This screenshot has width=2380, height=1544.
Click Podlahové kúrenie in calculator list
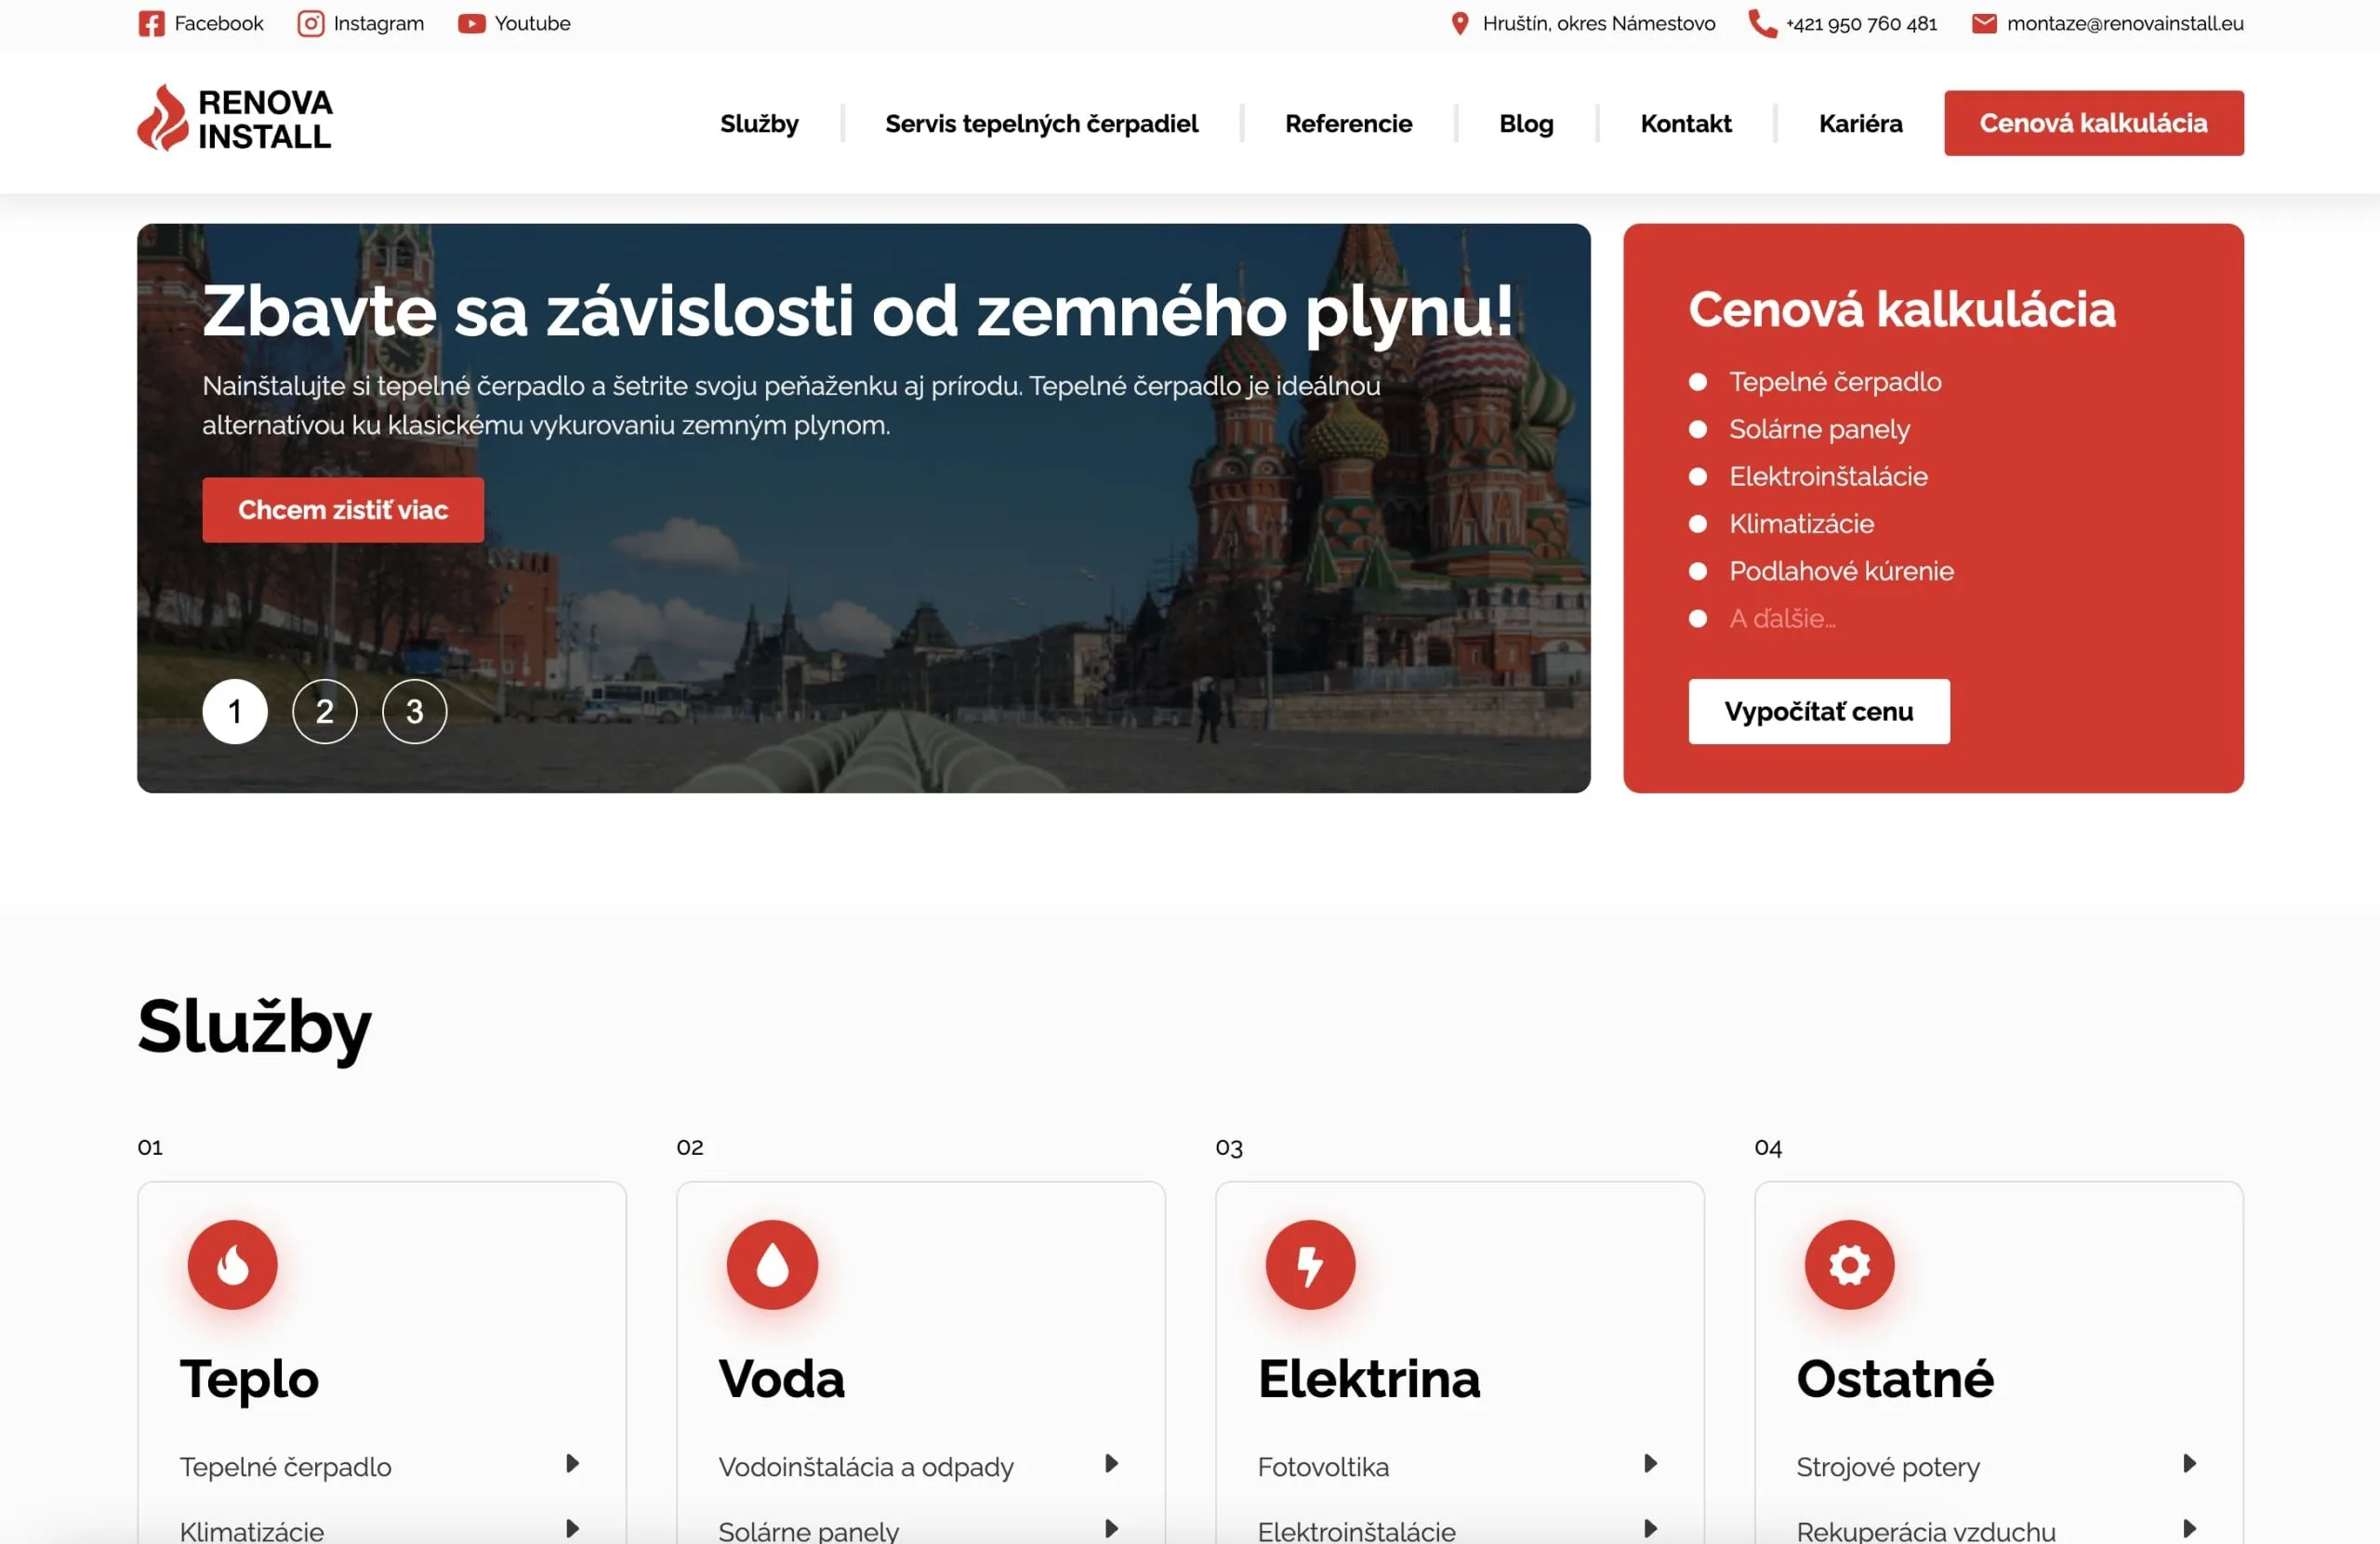tap(1841, 571)
